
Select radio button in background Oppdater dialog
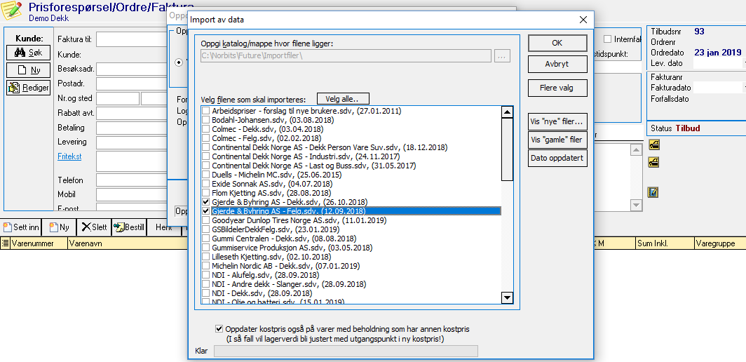179,62
